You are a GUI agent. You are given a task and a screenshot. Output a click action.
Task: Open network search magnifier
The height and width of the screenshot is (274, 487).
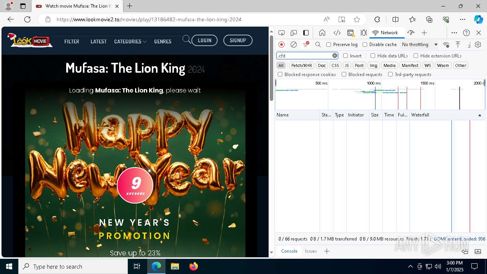tap(318, 45)
